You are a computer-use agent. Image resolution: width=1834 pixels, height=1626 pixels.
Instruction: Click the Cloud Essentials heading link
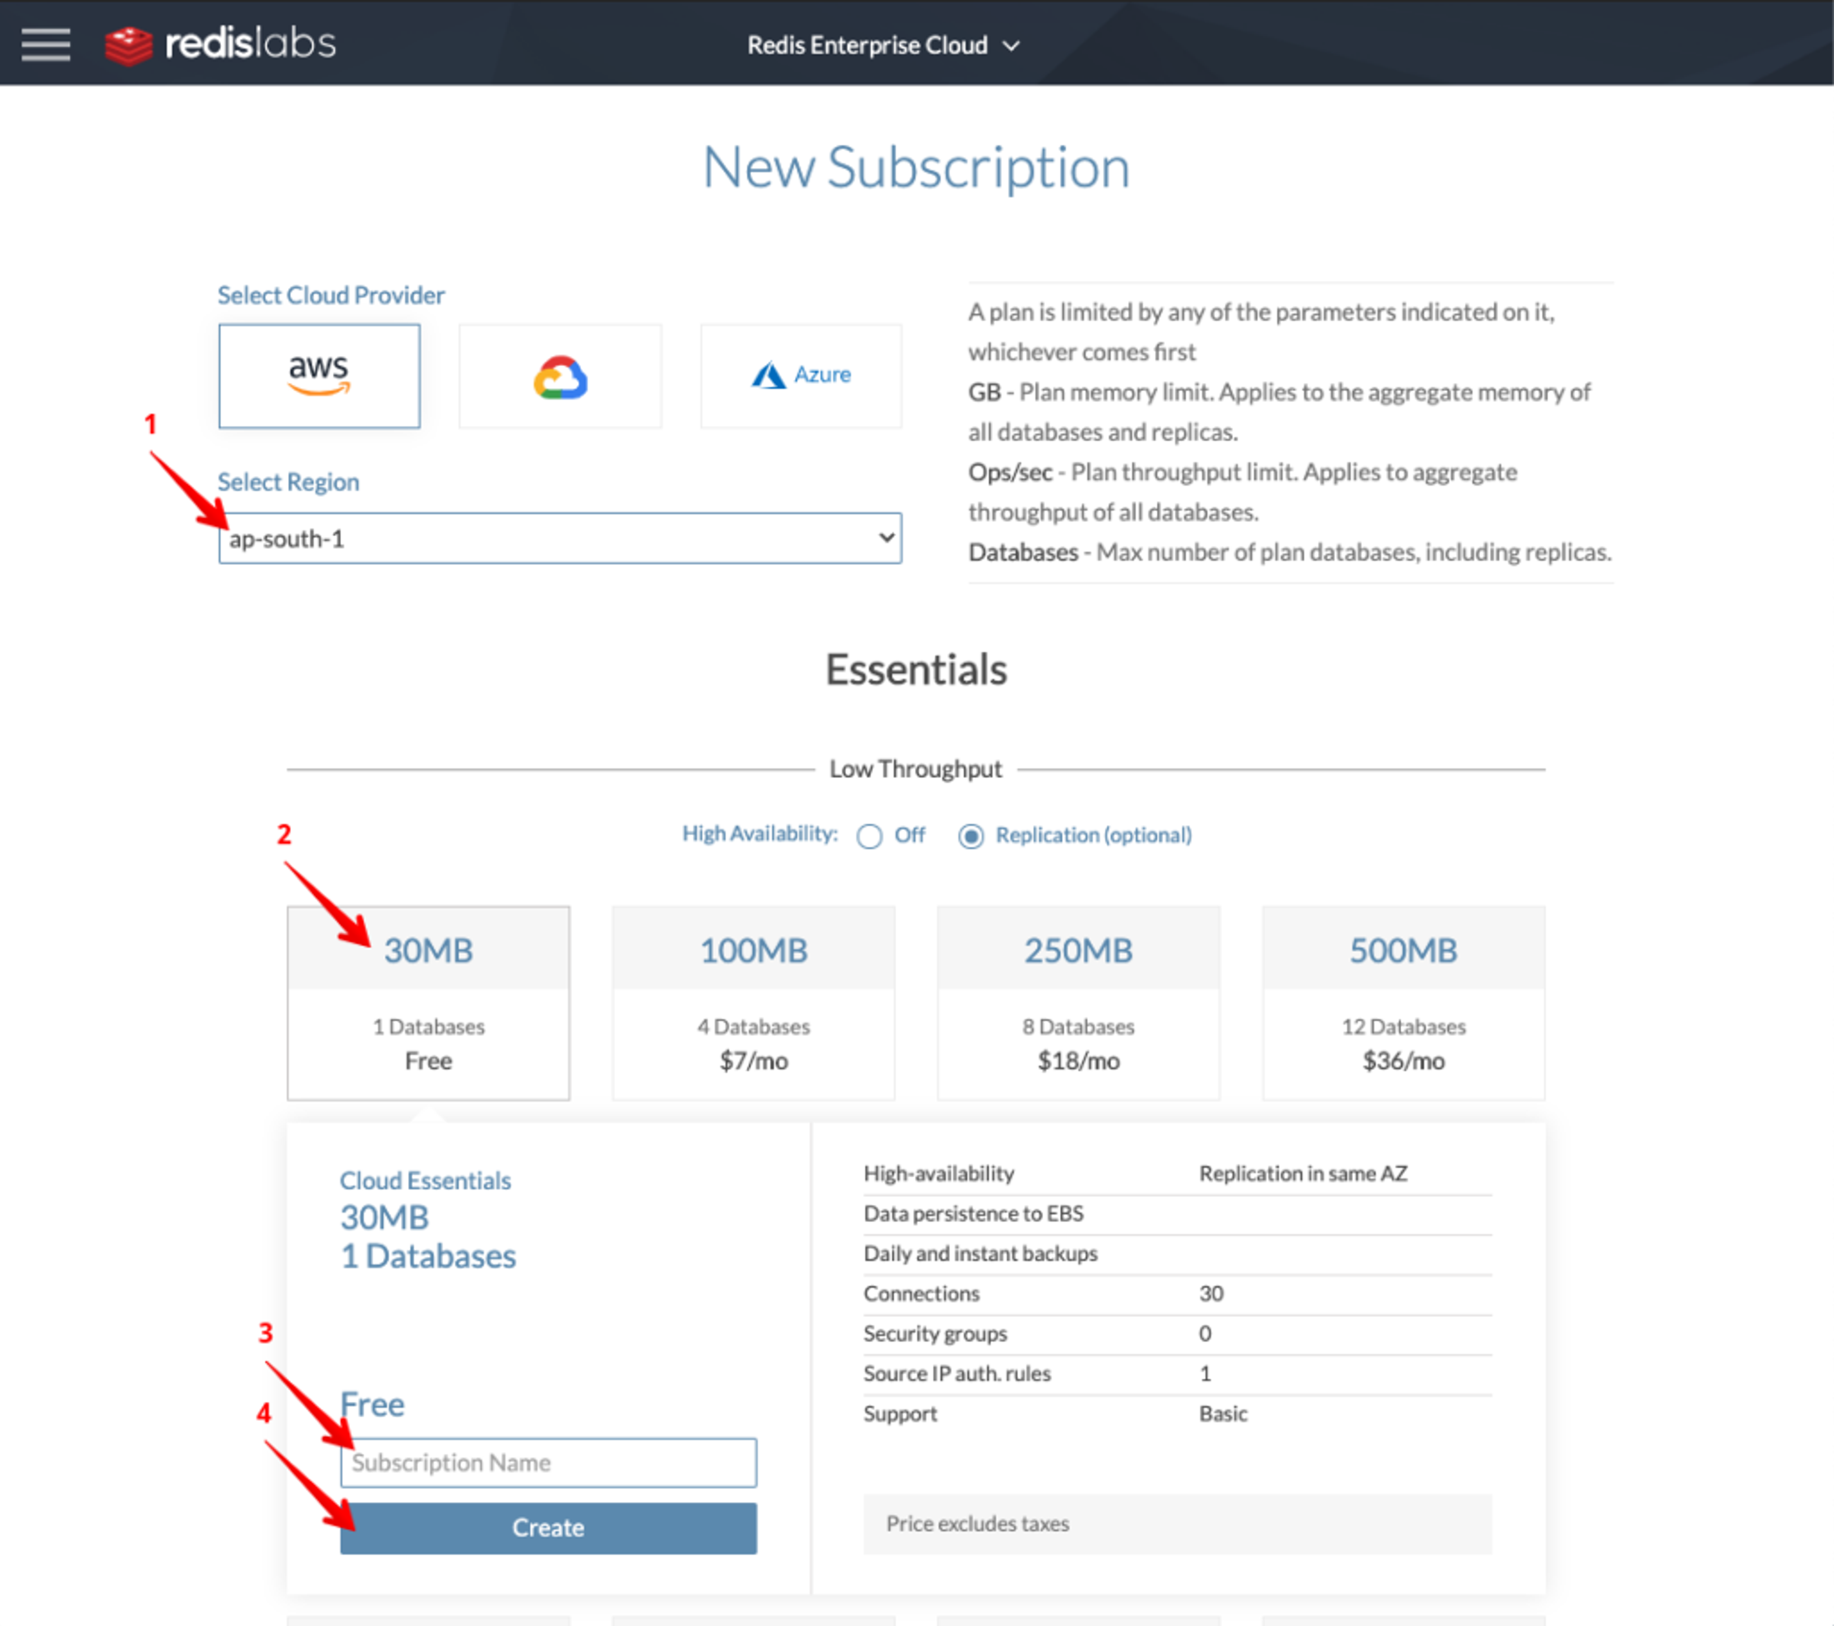tap(425, 1180)
